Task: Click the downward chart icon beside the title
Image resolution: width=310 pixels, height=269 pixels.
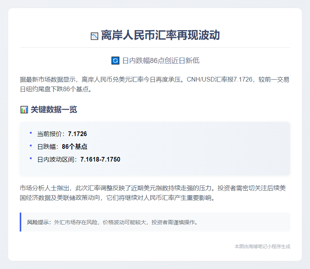Action: point(94,36)
